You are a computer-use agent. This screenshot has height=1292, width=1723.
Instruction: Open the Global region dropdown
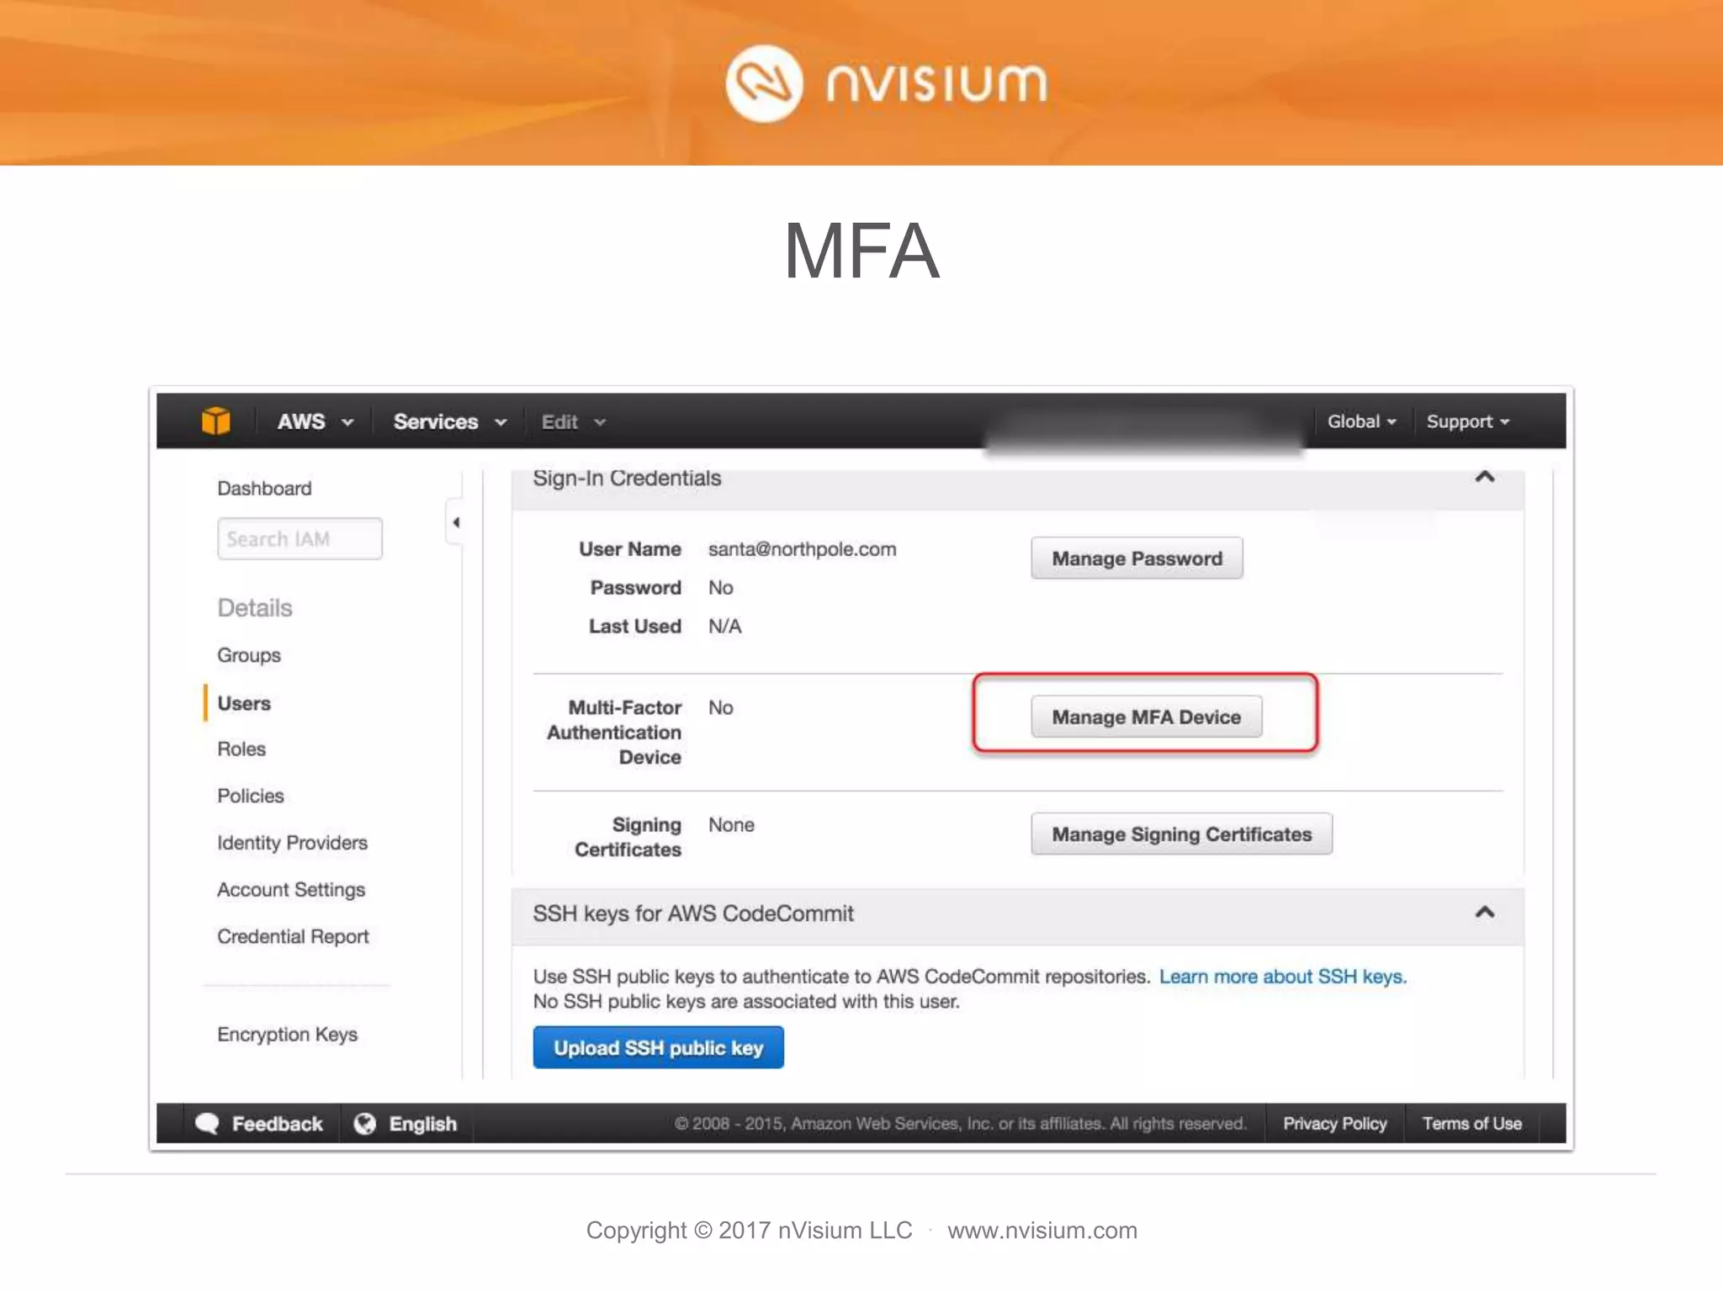click(1360, 421)
